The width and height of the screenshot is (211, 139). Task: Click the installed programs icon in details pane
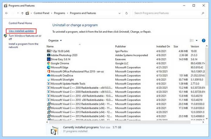tap(55, 131)
